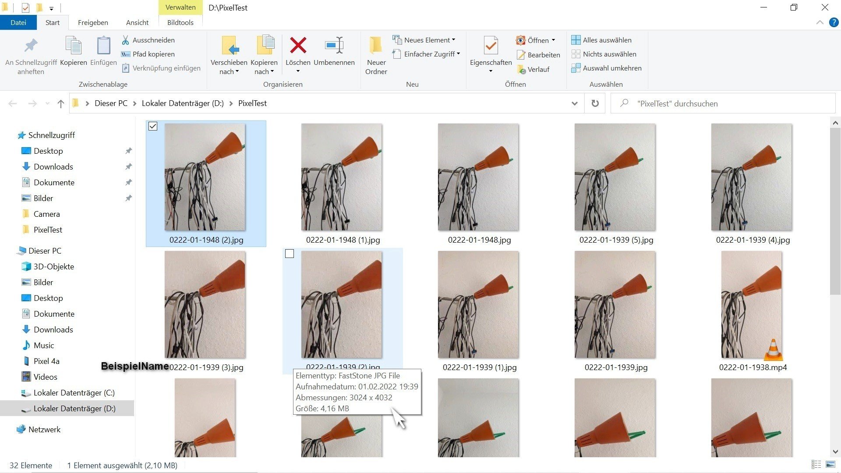Open Neues Element dropdown

pos(424,40)
